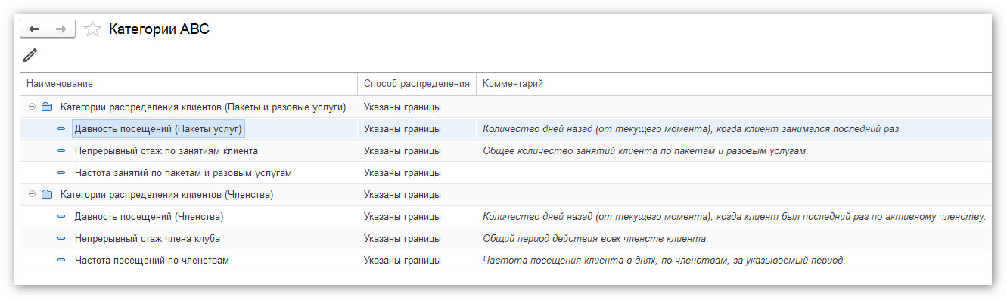Select row Категории распределения клиентов (Пакеты и разовые услуги)

click(506, 107)
